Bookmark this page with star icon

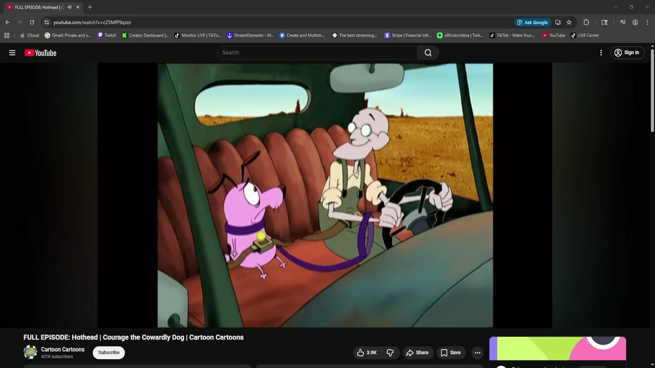(569, 22)
